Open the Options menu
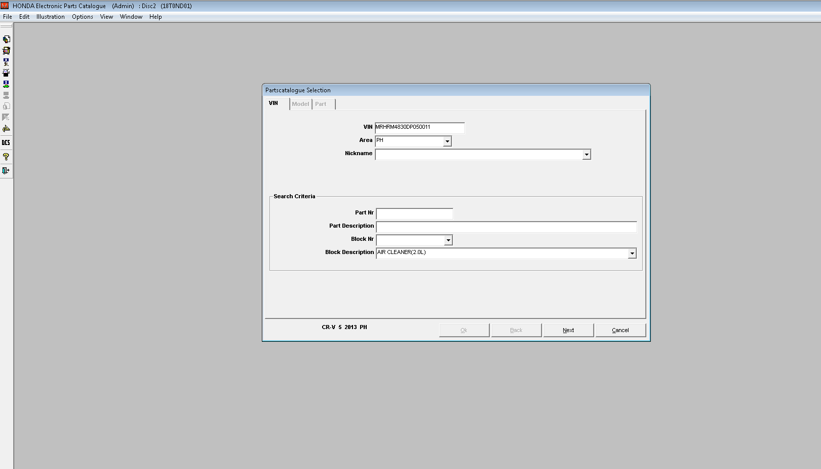This screenshot has height=469, width=821. (x=82, y=17)
